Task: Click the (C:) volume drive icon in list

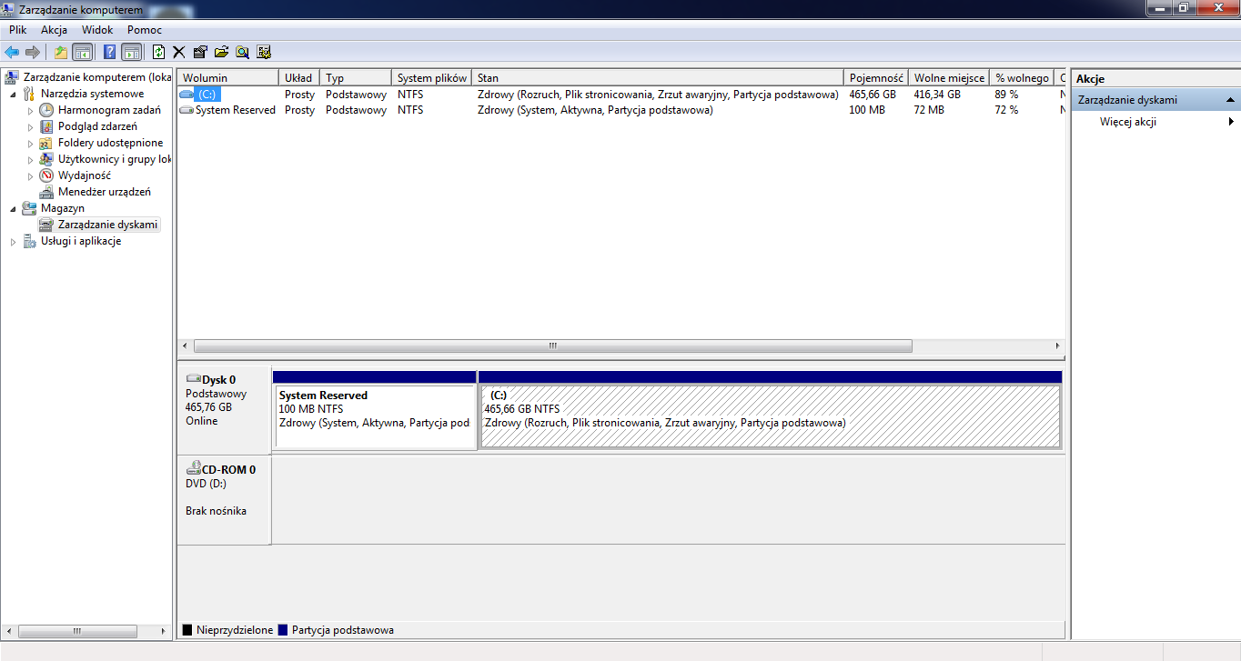Action: tap(187, 94)
